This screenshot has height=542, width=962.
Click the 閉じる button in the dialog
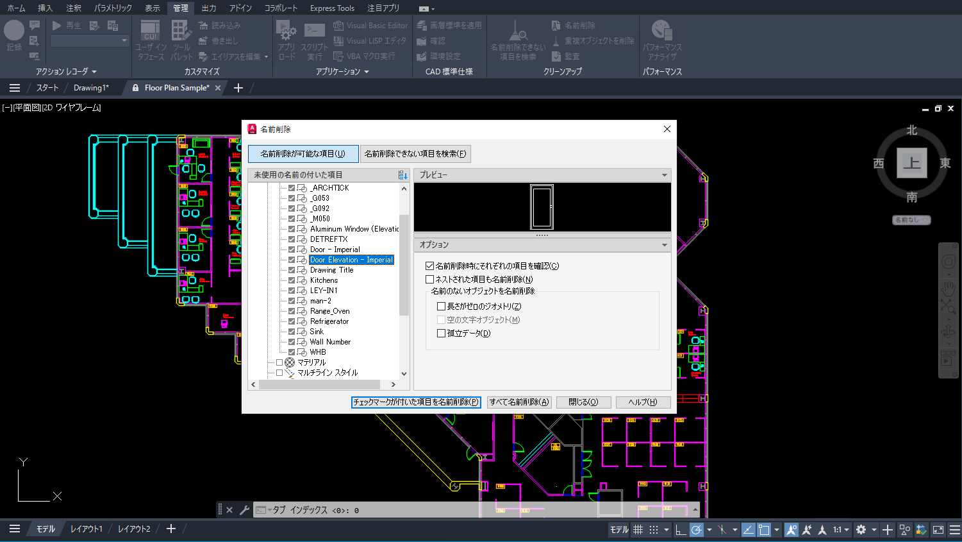click(x=583, y=402)
